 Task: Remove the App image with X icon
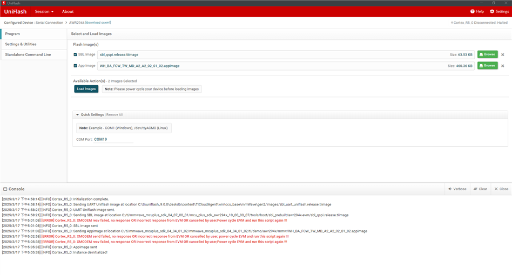point(502,66)
